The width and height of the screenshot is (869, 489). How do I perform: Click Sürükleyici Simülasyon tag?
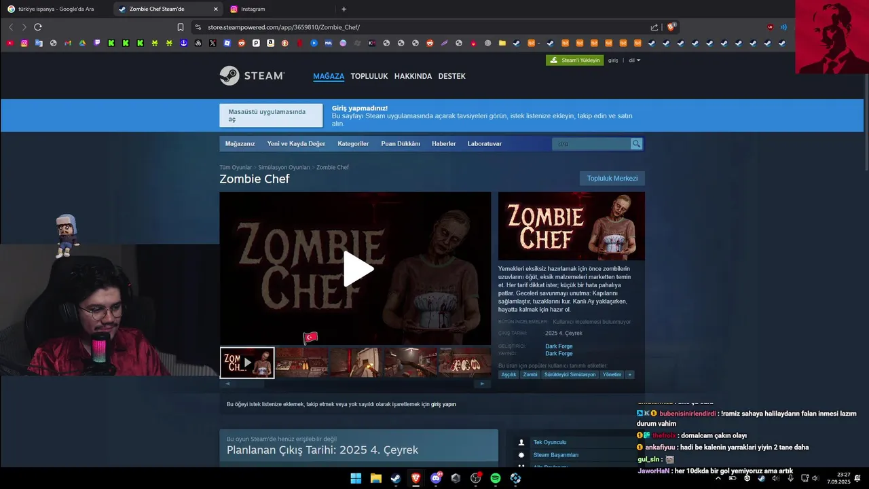pyautogui.click(x=570, y=374)
